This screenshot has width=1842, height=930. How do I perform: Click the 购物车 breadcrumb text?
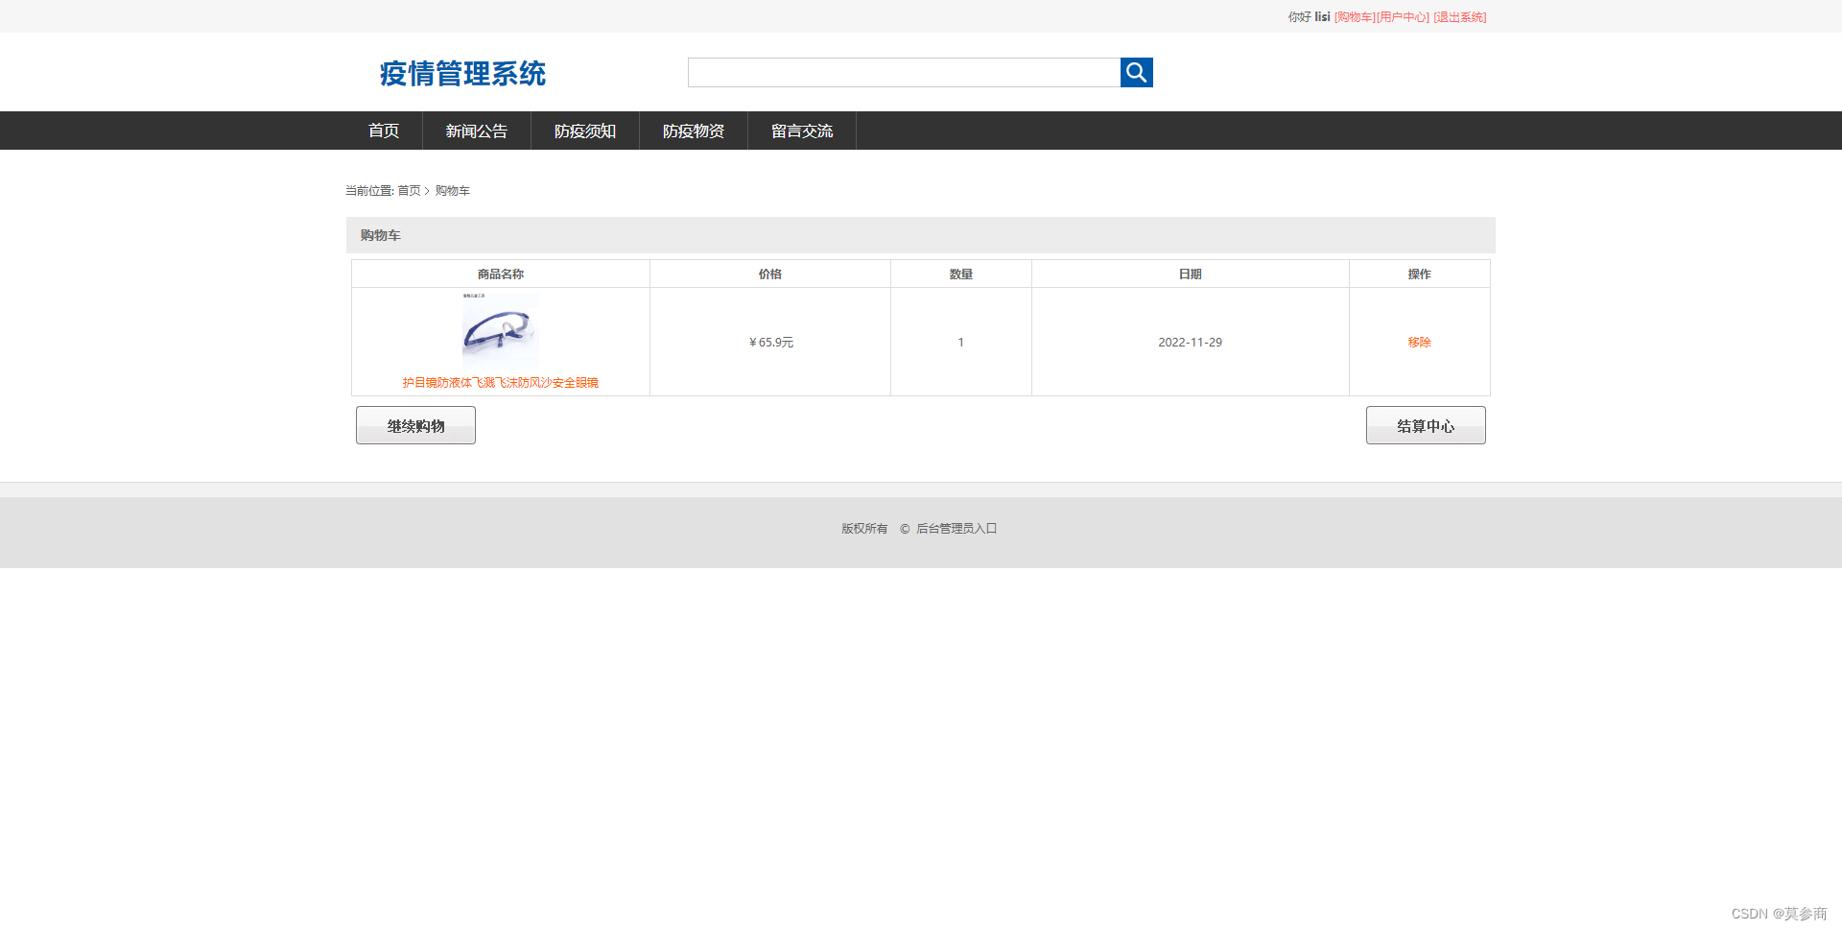coord(453,191)
